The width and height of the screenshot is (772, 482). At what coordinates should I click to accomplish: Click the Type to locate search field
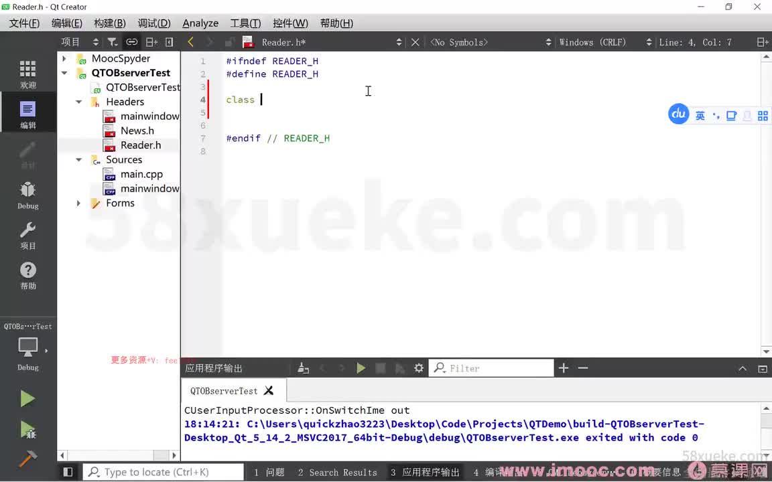163,472
